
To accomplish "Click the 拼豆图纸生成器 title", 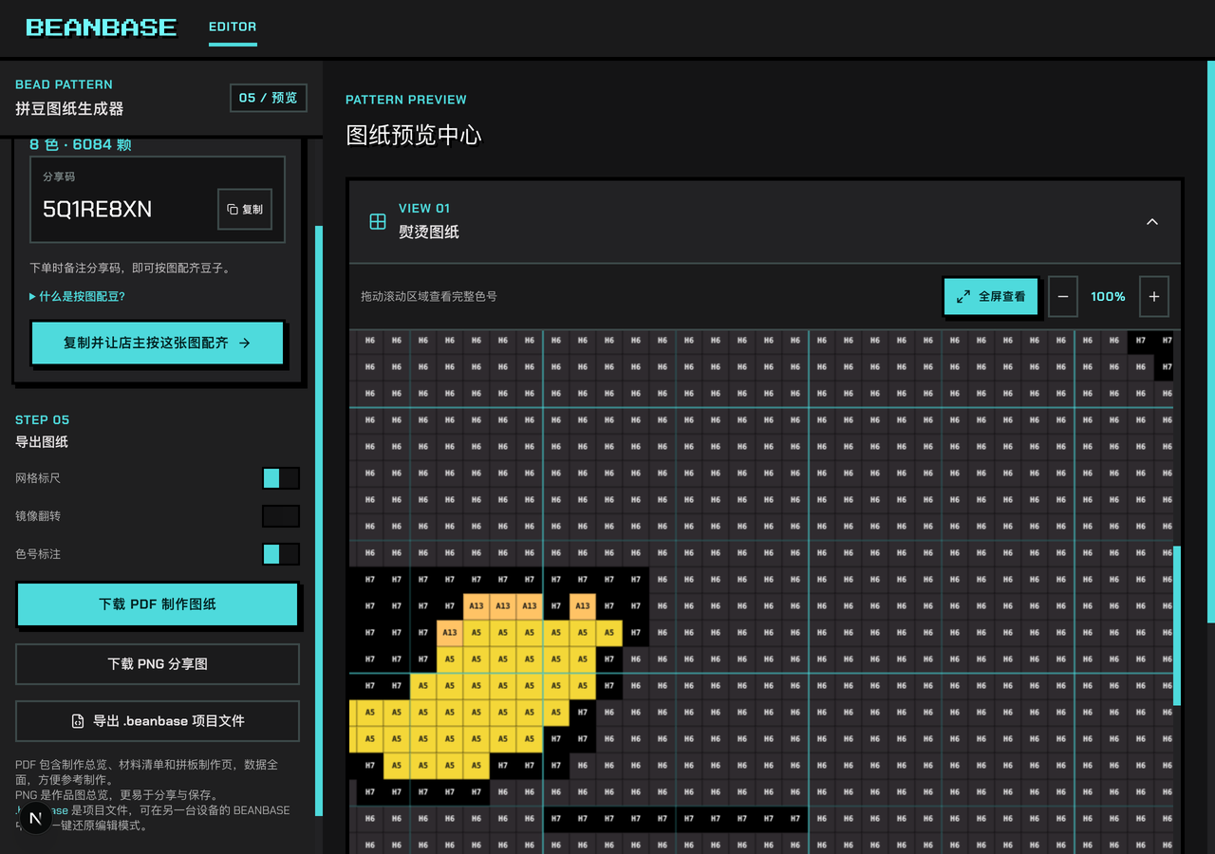I will tap(69, 109).
